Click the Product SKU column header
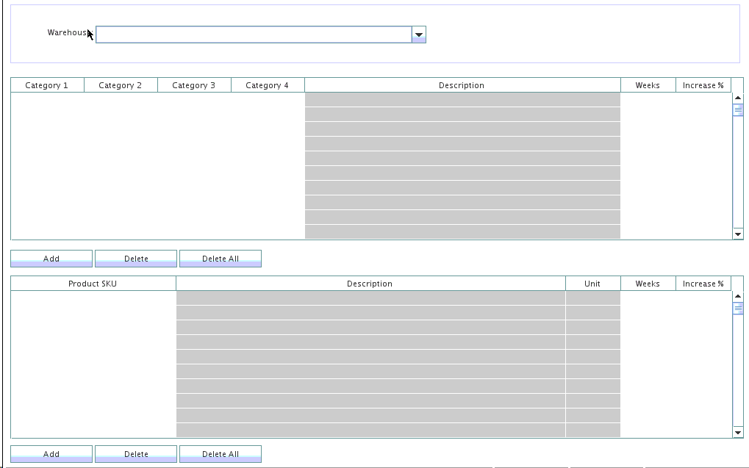 93,284
